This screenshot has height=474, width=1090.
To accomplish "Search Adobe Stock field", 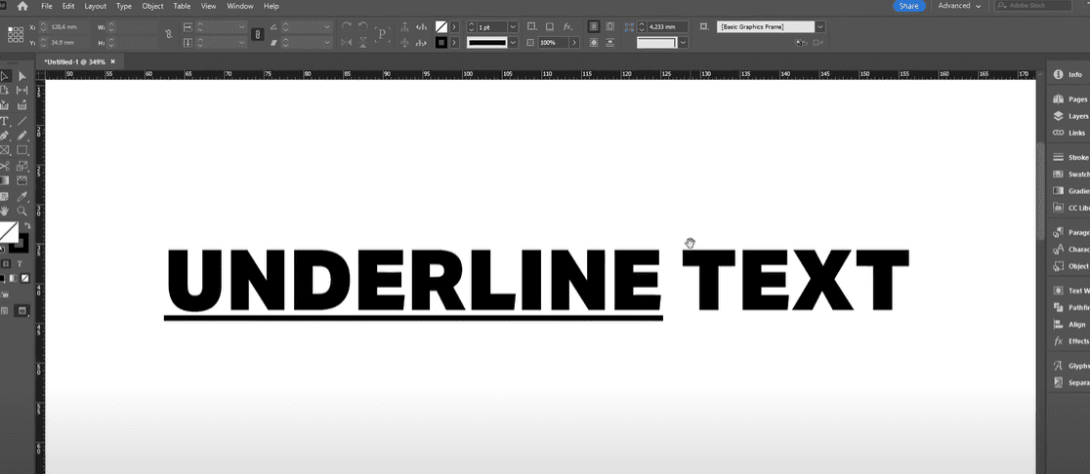I will click(x=1035, y=6).
